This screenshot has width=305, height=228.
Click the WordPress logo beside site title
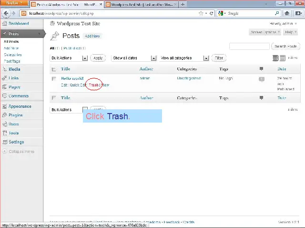[52, 23]
